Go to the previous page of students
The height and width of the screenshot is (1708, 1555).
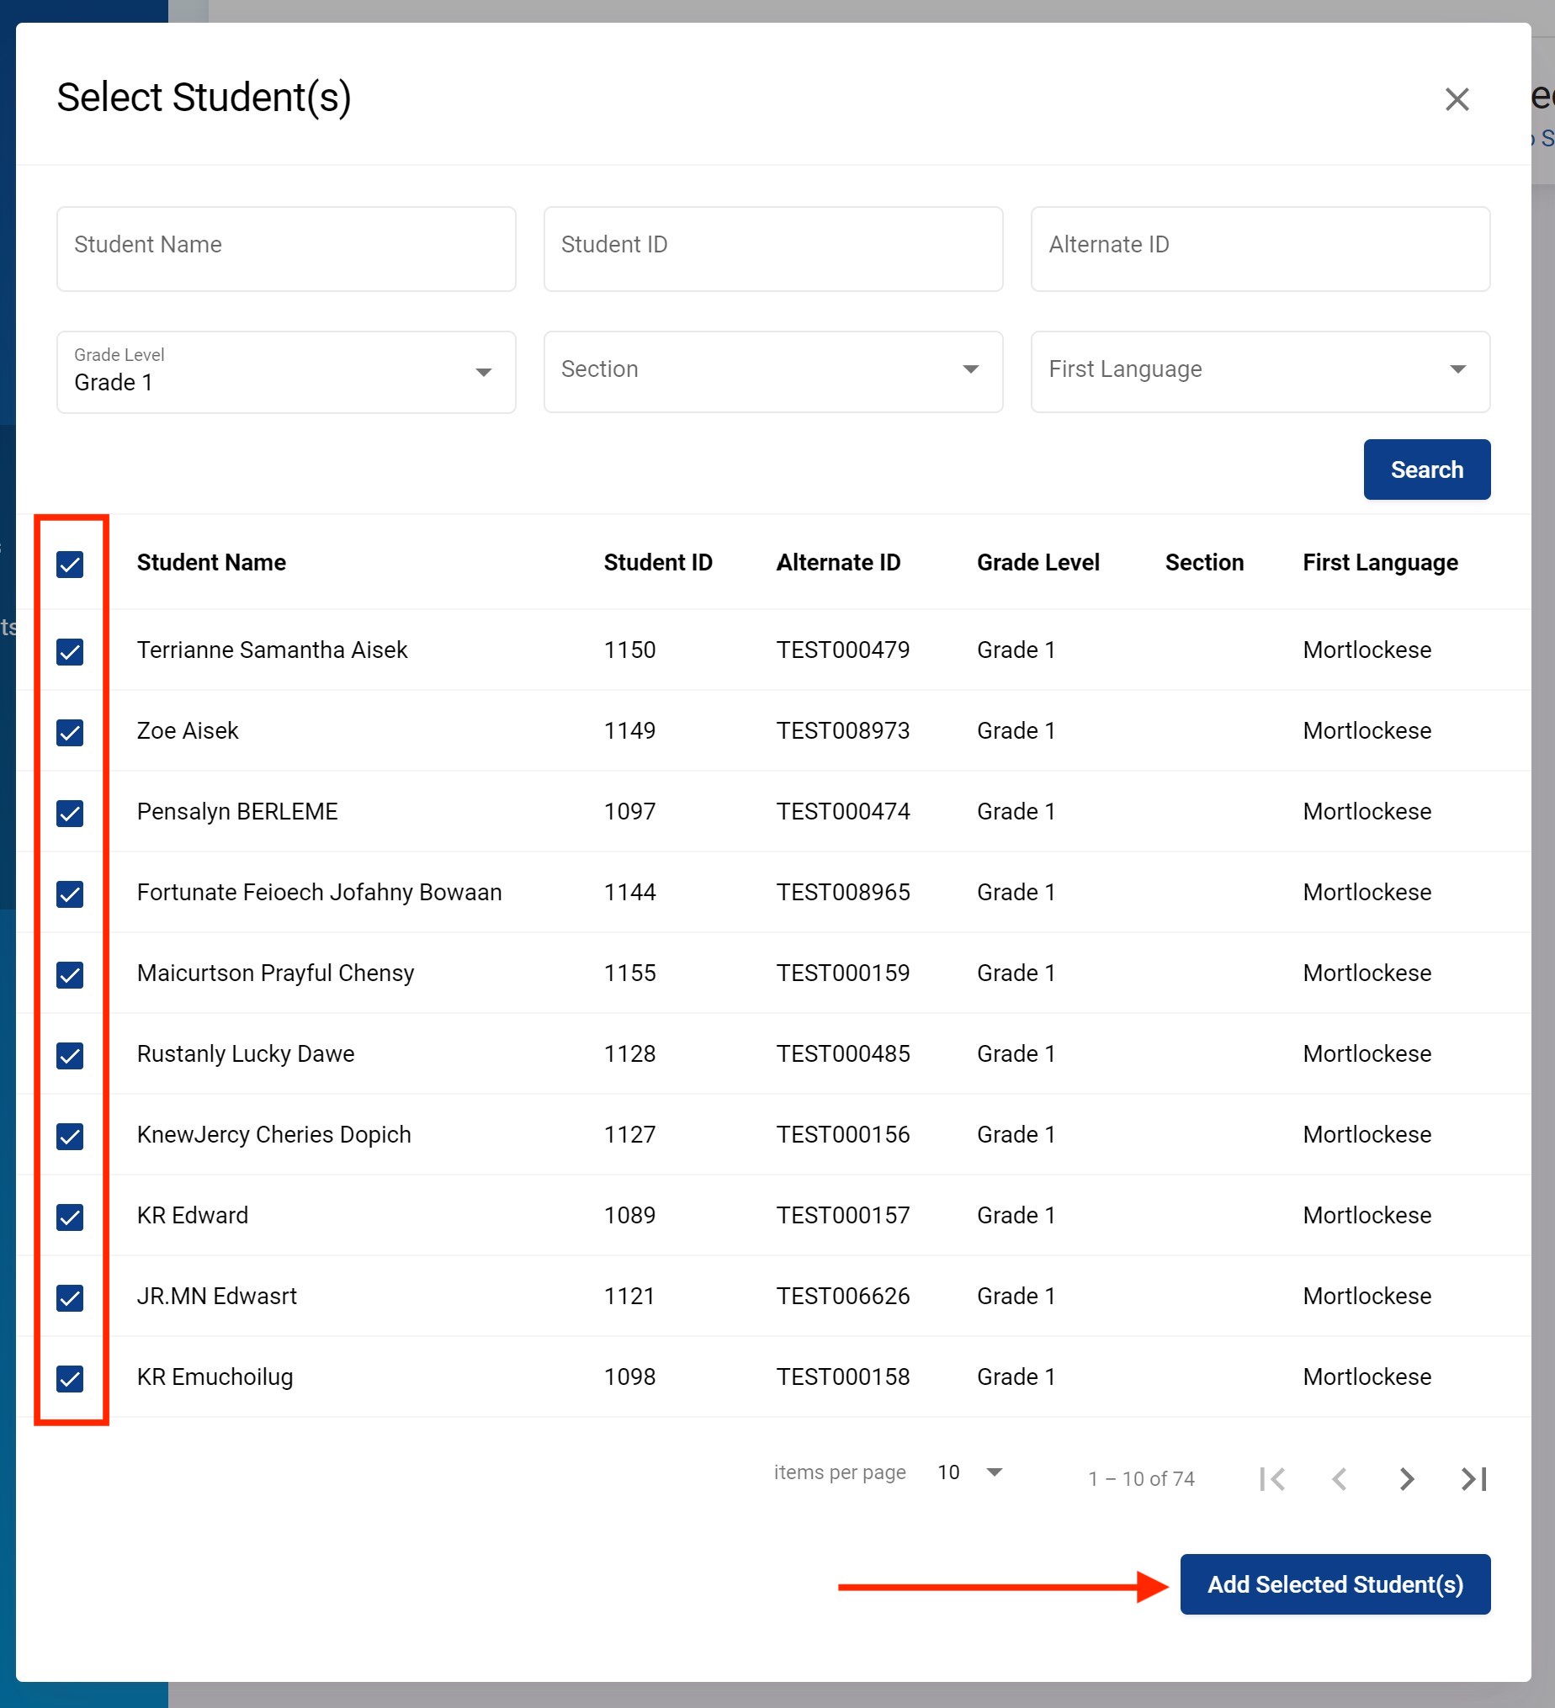(x=1339, y=1478)
